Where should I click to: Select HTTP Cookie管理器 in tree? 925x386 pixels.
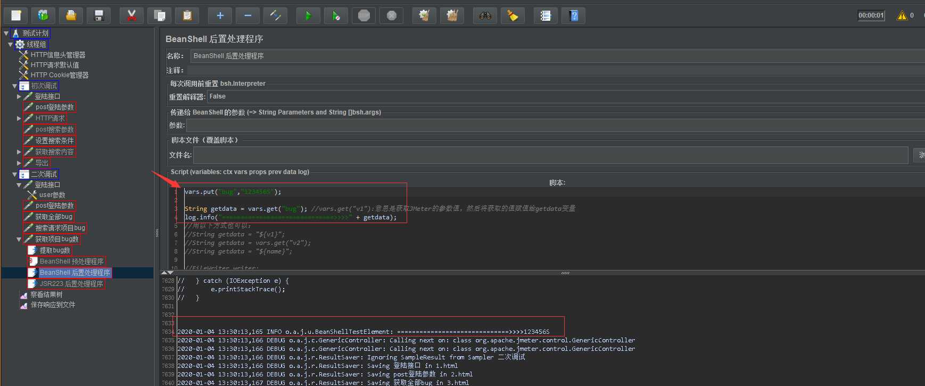pyautogui.click(x=60, y=75)
